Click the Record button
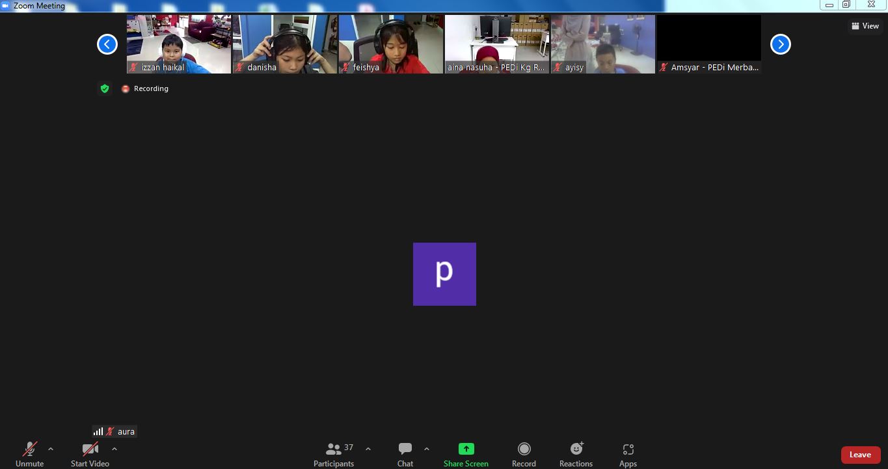The width and height of the screenshot is (888, 469). [x=524, y=454]
